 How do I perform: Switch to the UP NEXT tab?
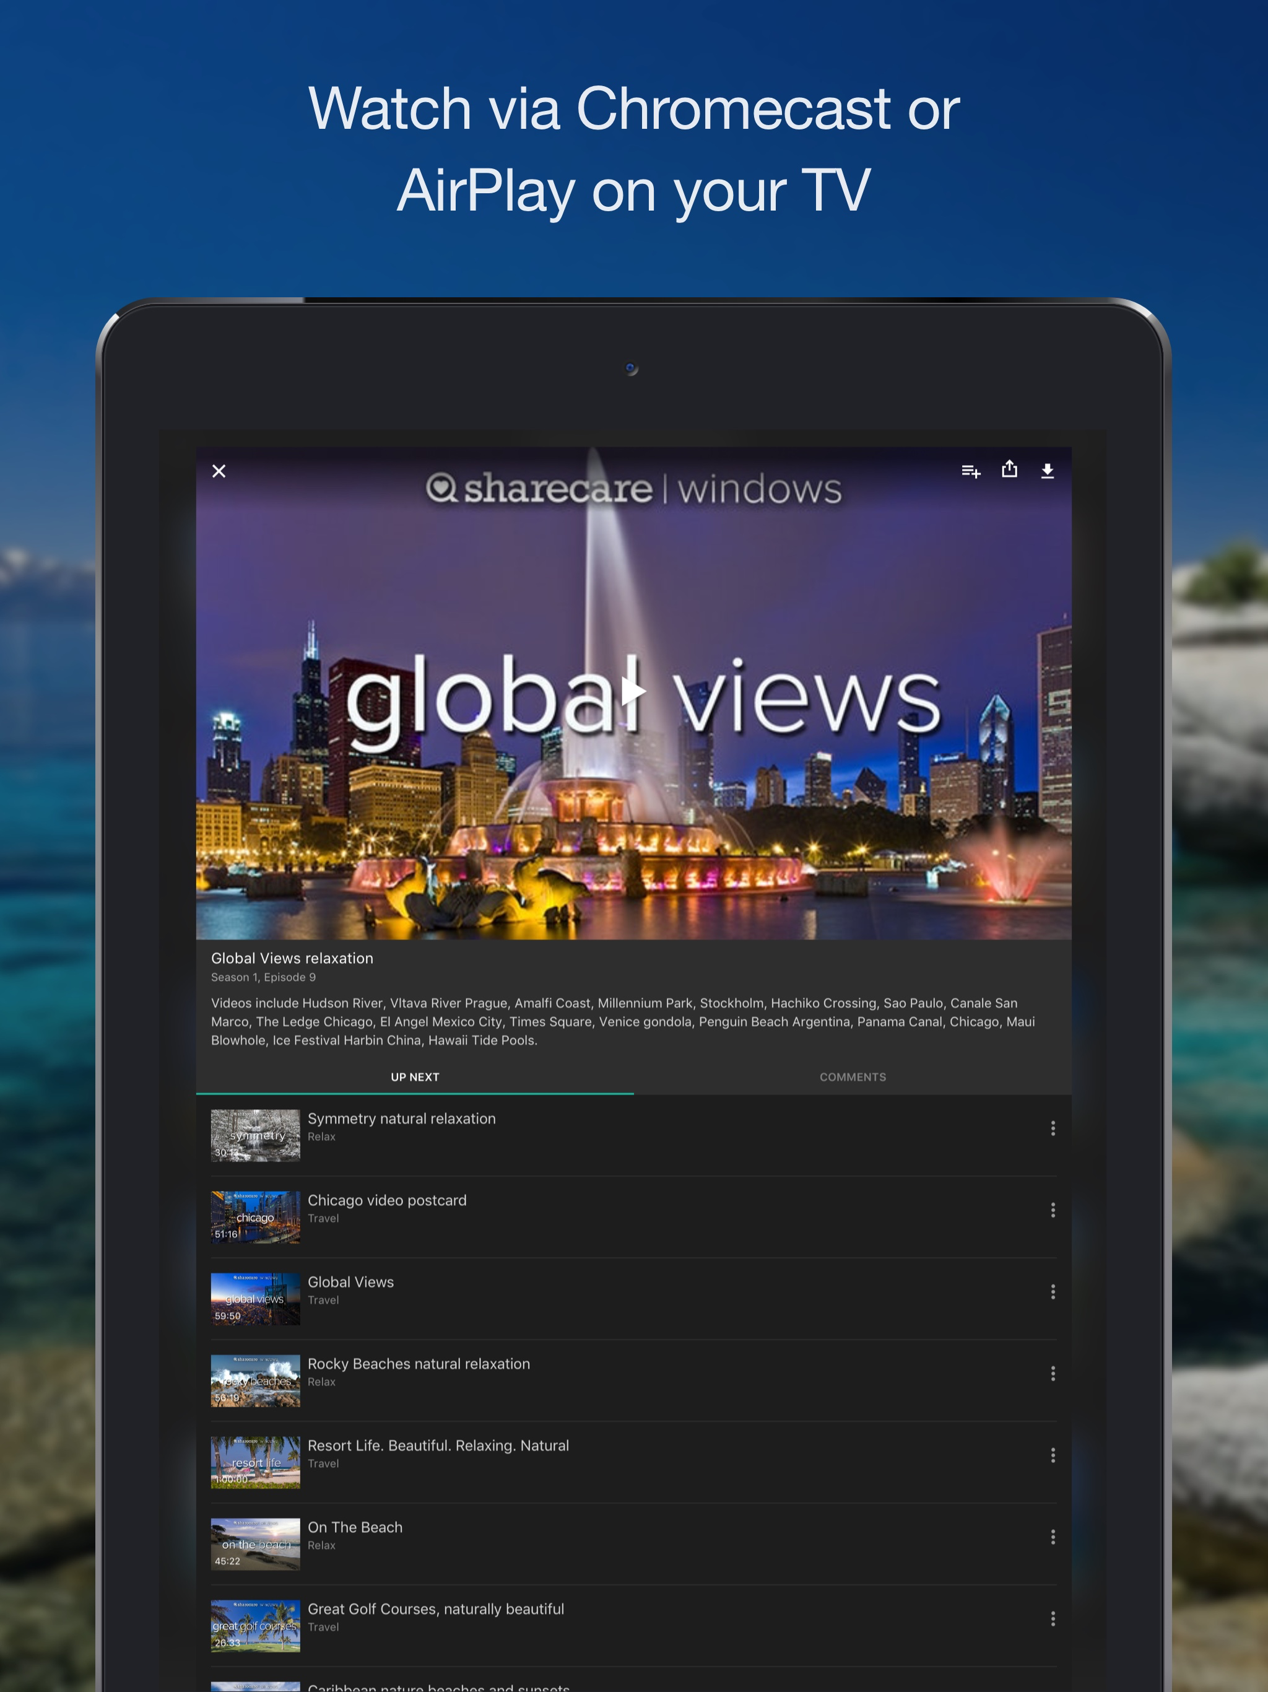click(414, 1076)
